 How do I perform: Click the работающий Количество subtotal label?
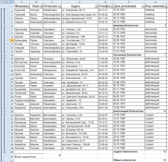click(128, 111)
